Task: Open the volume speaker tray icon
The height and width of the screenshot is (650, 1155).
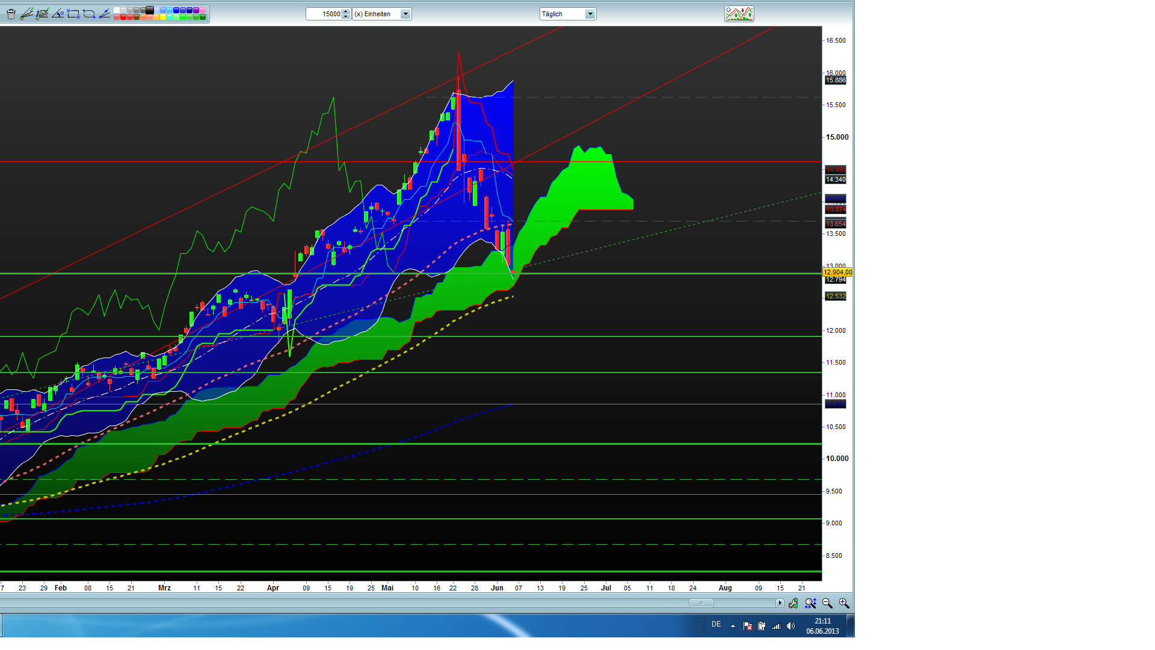Action: tap(790, 626)
